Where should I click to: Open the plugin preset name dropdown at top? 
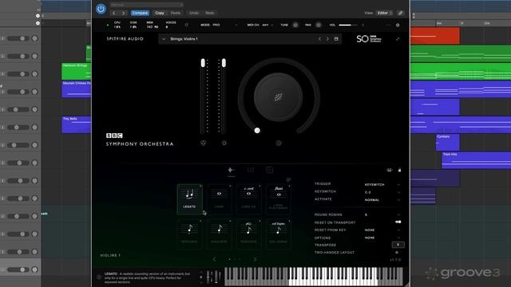coord(146,5)
